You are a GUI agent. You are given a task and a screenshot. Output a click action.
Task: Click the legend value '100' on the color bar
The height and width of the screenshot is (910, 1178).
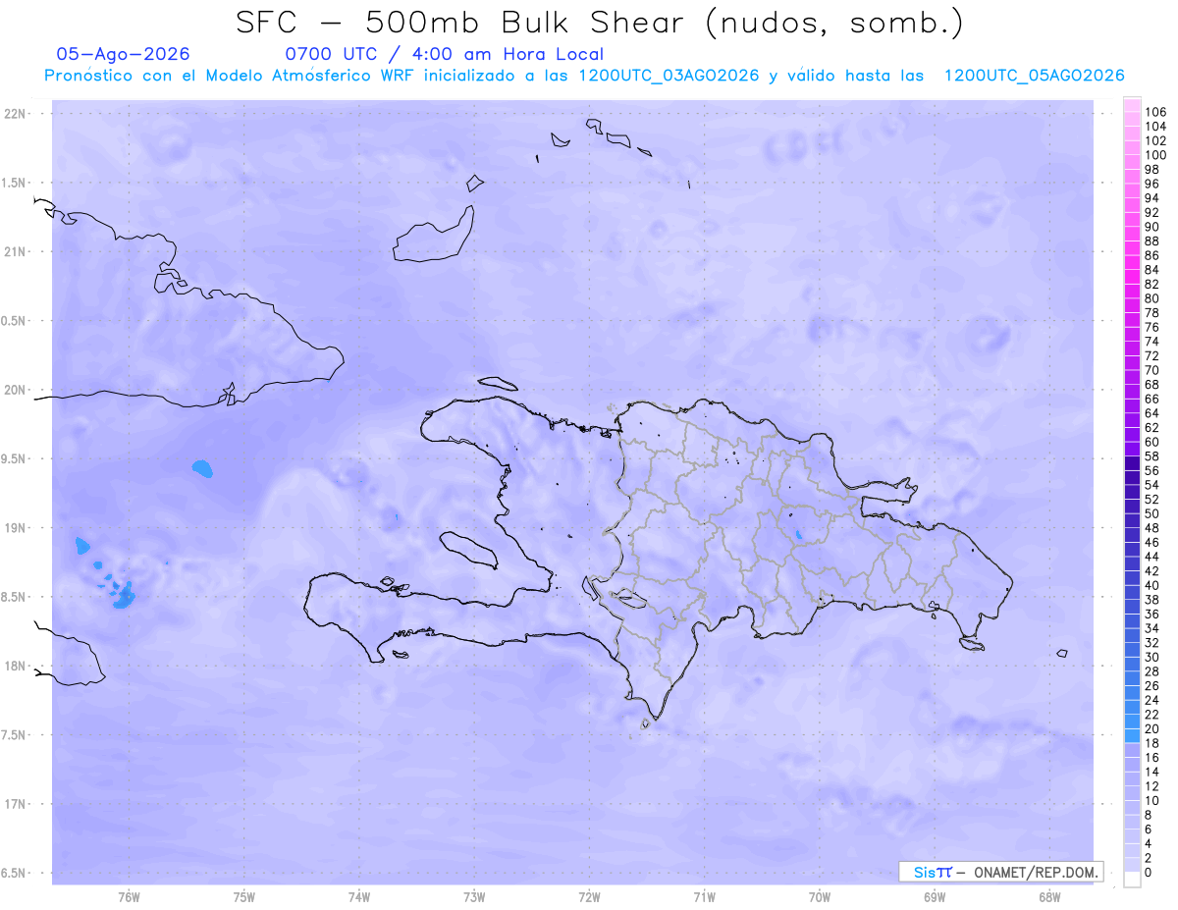click(x=1155, y=155)
